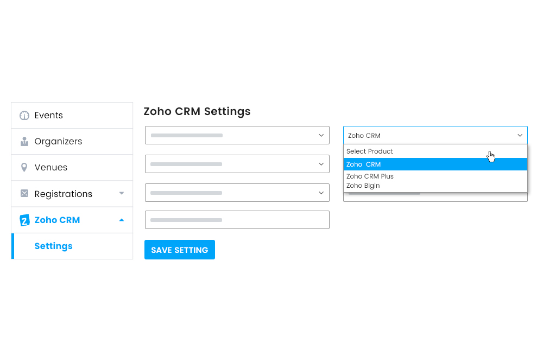The image size is (543, 362).
Task: Expand the Registrations sidebar chevron
Action: click(x=122, y=193)
